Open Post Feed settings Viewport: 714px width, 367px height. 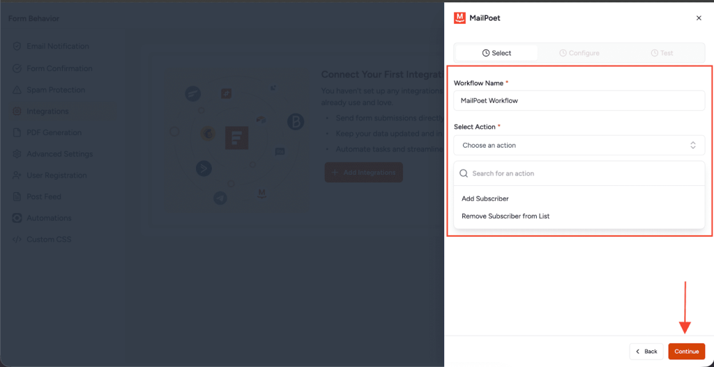point(44,197)
